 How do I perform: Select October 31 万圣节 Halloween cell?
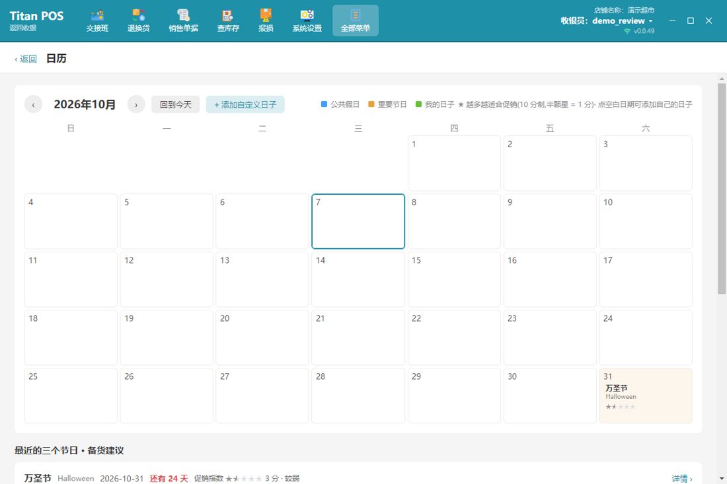point(646,396)
